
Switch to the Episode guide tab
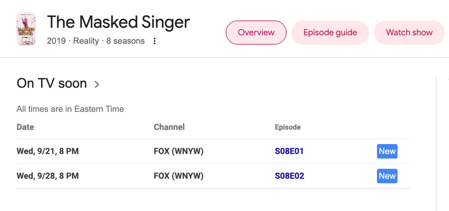pos(330,33)
